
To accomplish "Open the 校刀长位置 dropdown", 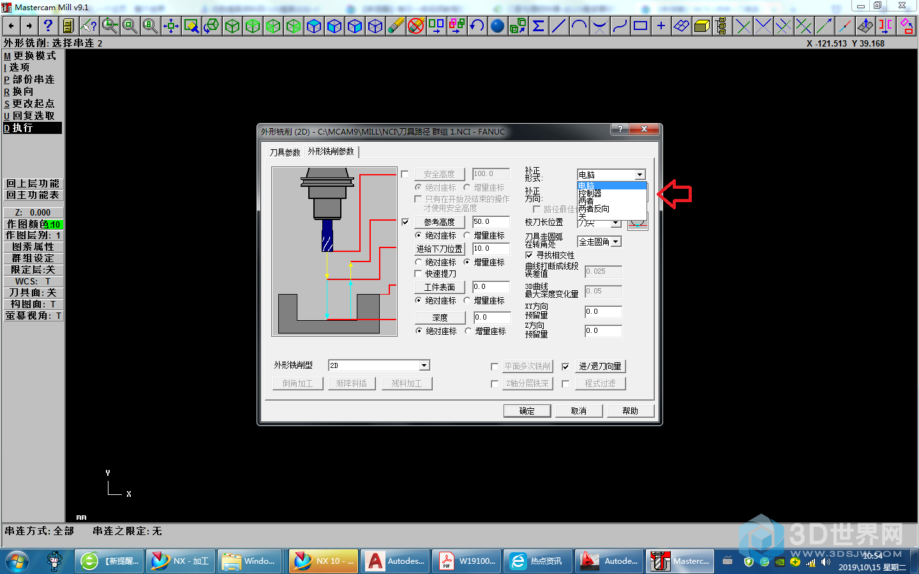I will coord(615,223).
